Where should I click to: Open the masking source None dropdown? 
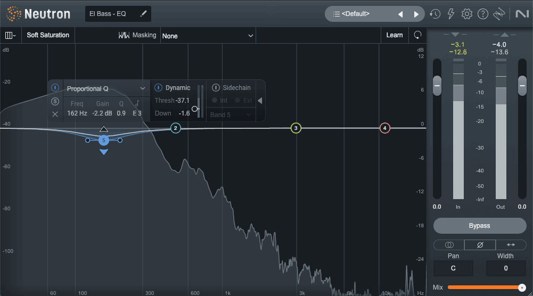(x=208, y=36)
